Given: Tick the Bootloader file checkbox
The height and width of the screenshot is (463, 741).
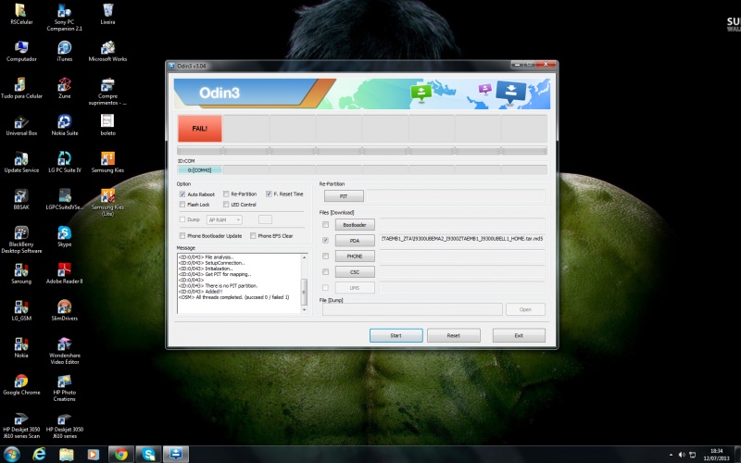Looking at the screenshot, I should (325, 224).
